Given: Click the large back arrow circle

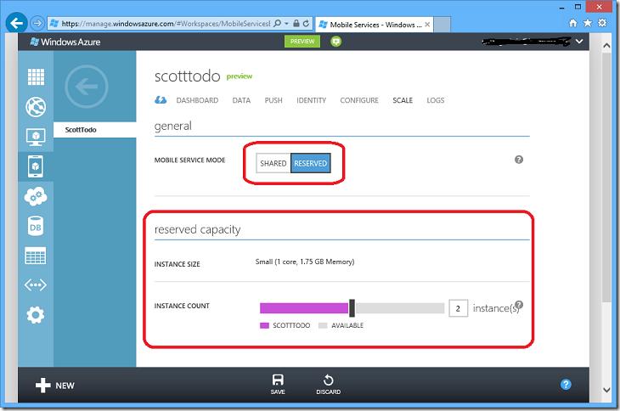Looking at the screenshot, I should (x=87, y=87).
